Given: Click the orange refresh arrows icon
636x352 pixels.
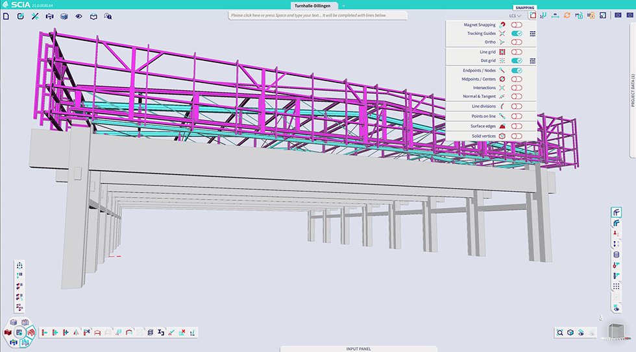Looking at the screenshot, I should coord(567,16).
